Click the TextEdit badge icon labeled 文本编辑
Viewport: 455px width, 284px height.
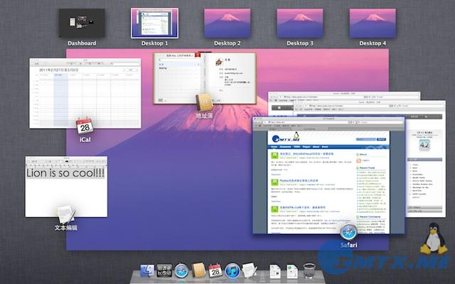click(x=66, y=214)
